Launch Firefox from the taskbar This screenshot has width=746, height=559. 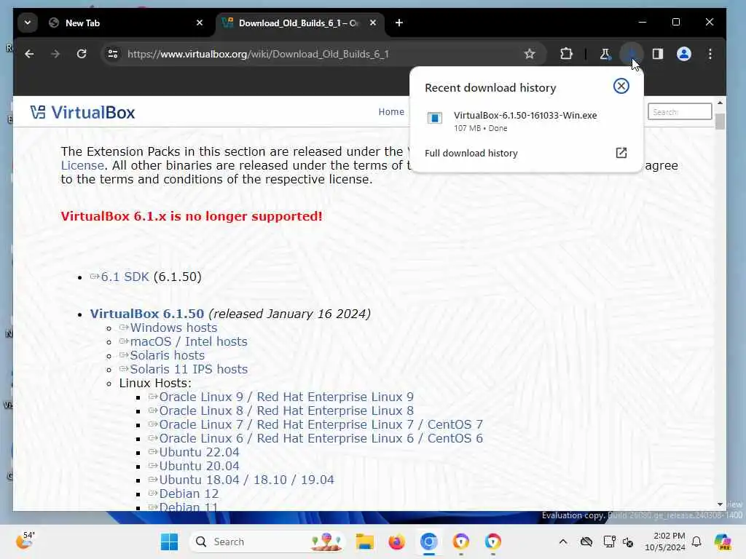tap(396, 542)
